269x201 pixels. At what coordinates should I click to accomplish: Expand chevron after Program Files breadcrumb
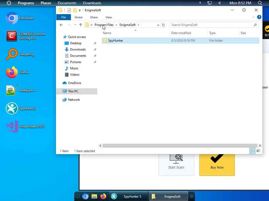tap(116, 25)
